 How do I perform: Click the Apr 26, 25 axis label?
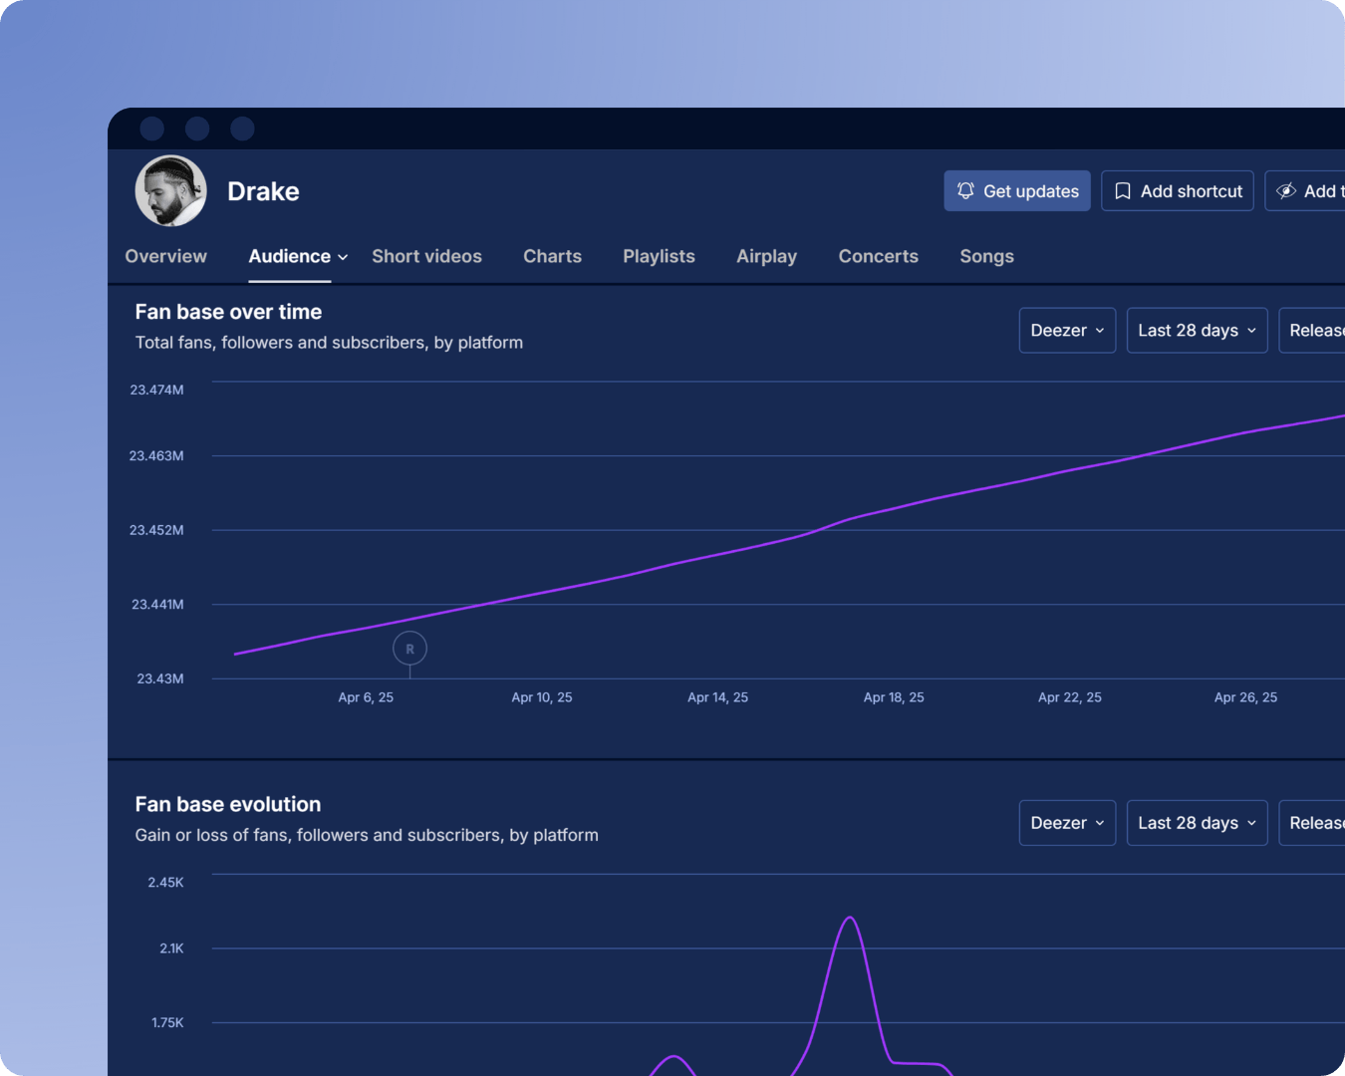click(x=1245, y=697)
